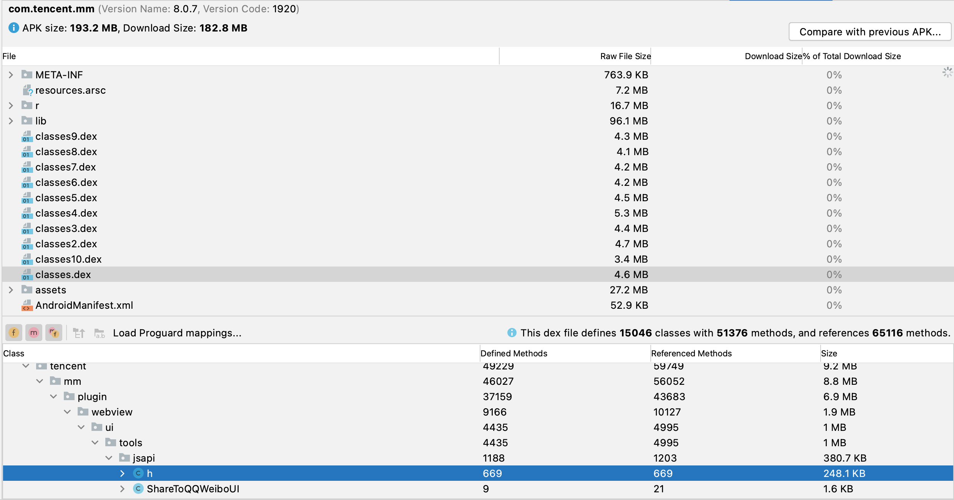Expand the lib folder
Screen dimensions: 954x500
(11, 121)
